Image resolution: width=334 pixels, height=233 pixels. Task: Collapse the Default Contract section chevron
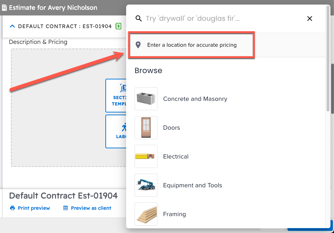12,26
